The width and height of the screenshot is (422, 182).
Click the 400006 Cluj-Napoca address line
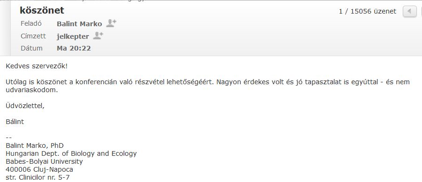click(39, 170)
